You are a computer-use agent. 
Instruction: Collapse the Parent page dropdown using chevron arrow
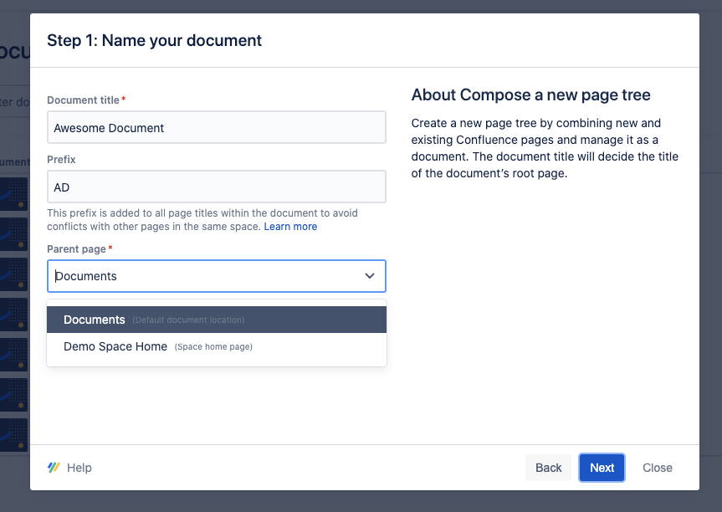(369, 276)
